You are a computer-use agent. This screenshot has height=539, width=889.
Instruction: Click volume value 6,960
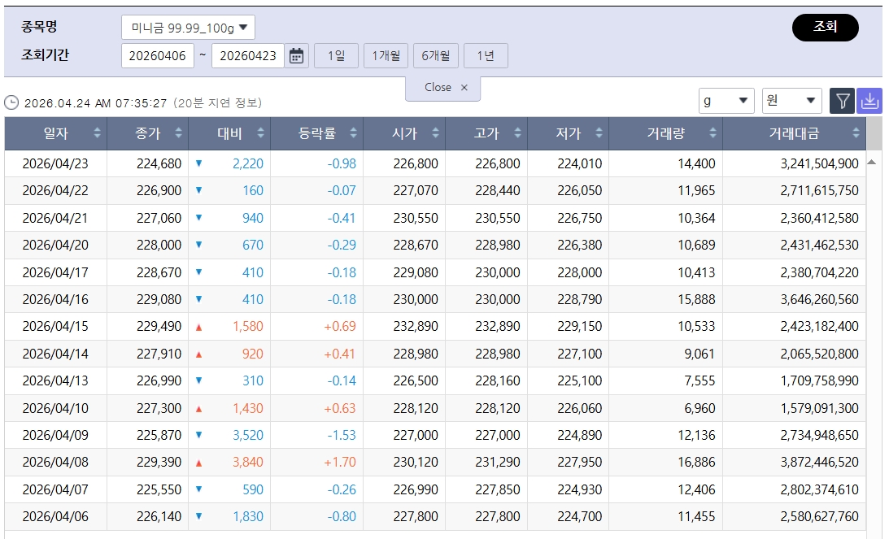pos(699,409)
